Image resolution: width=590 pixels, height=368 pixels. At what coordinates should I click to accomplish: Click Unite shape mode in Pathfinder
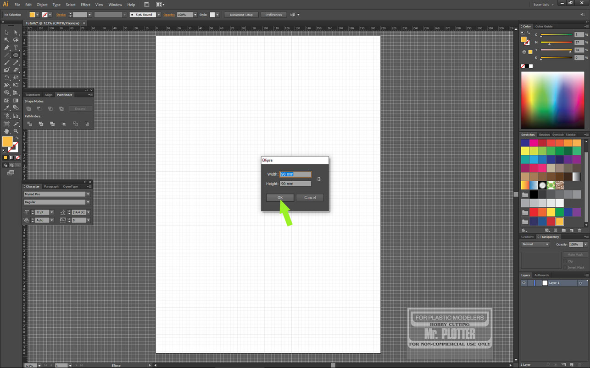[x=28, y=108]
